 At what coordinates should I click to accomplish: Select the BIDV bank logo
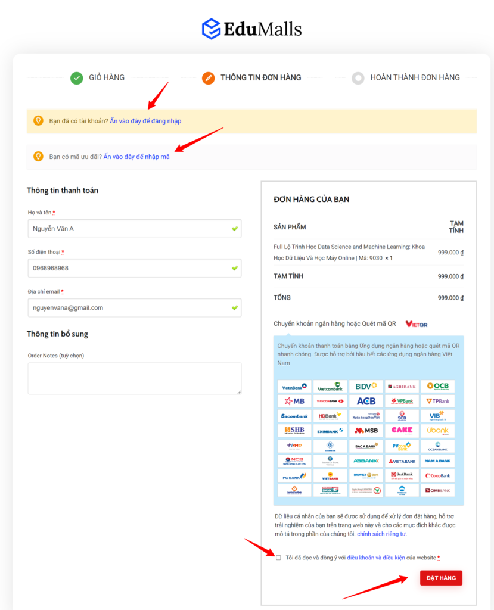[366, 387]
